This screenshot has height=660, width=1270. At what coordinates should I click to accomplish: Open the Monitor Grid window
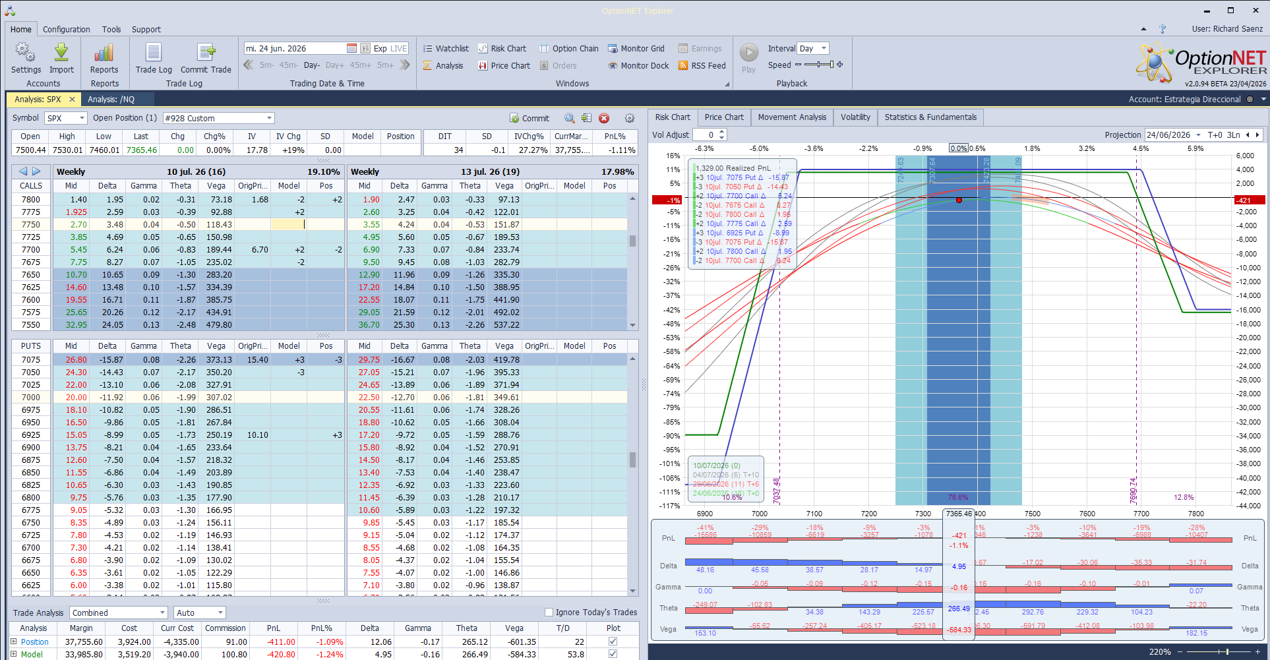[x=636, y=48]
